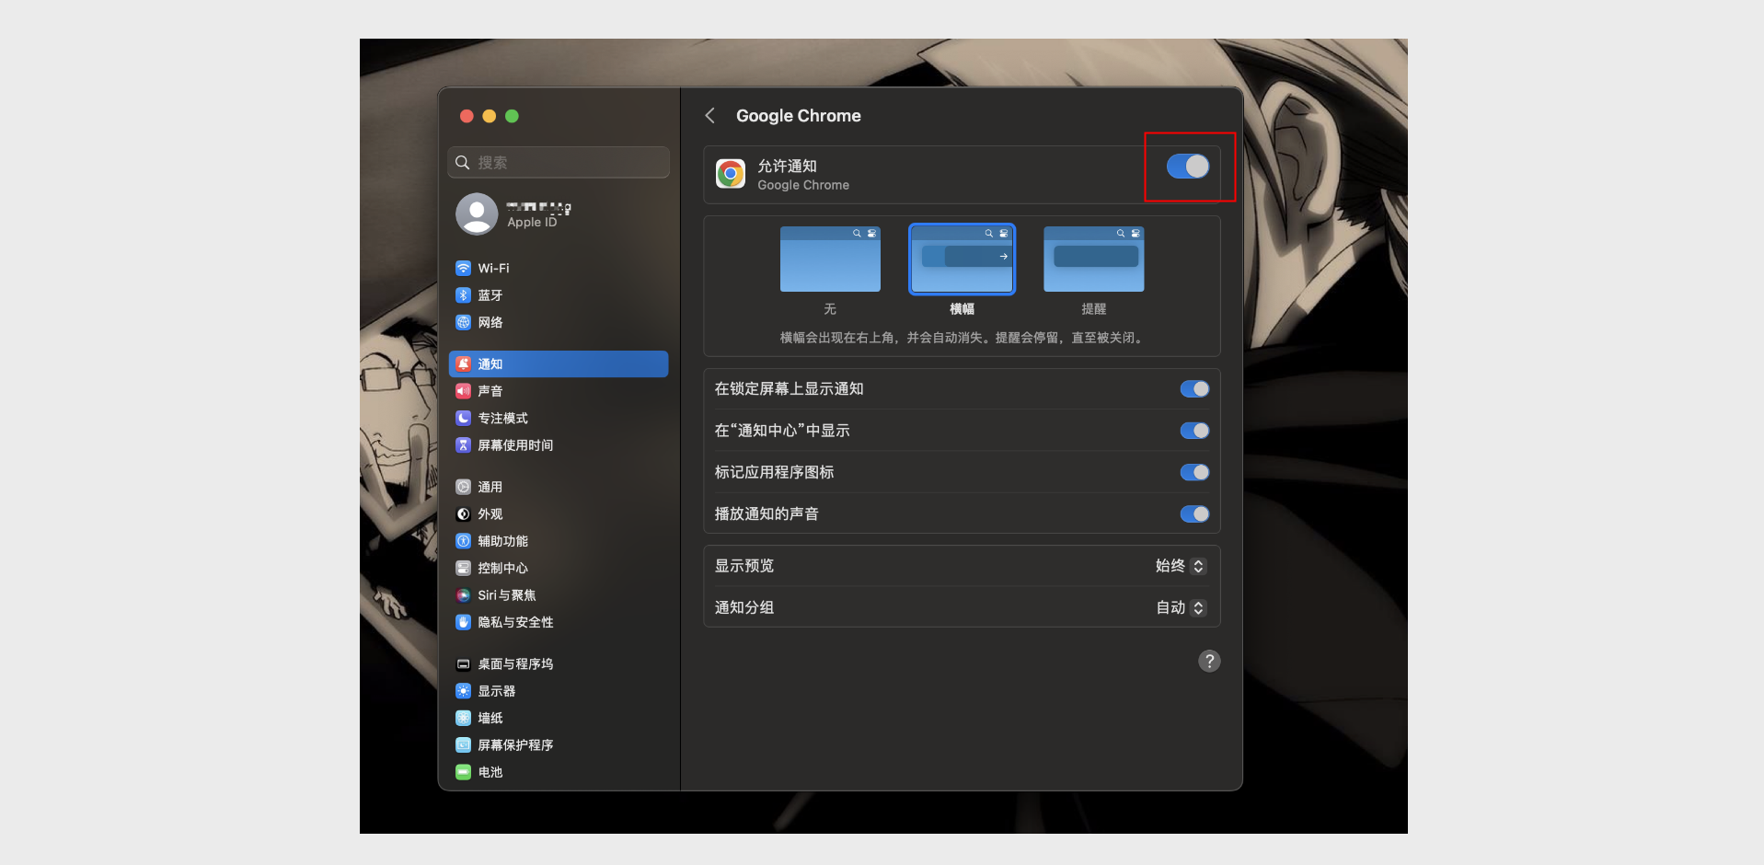
Task: Open 墙纸 settings pane label
Action: click(x=490, y=718)
